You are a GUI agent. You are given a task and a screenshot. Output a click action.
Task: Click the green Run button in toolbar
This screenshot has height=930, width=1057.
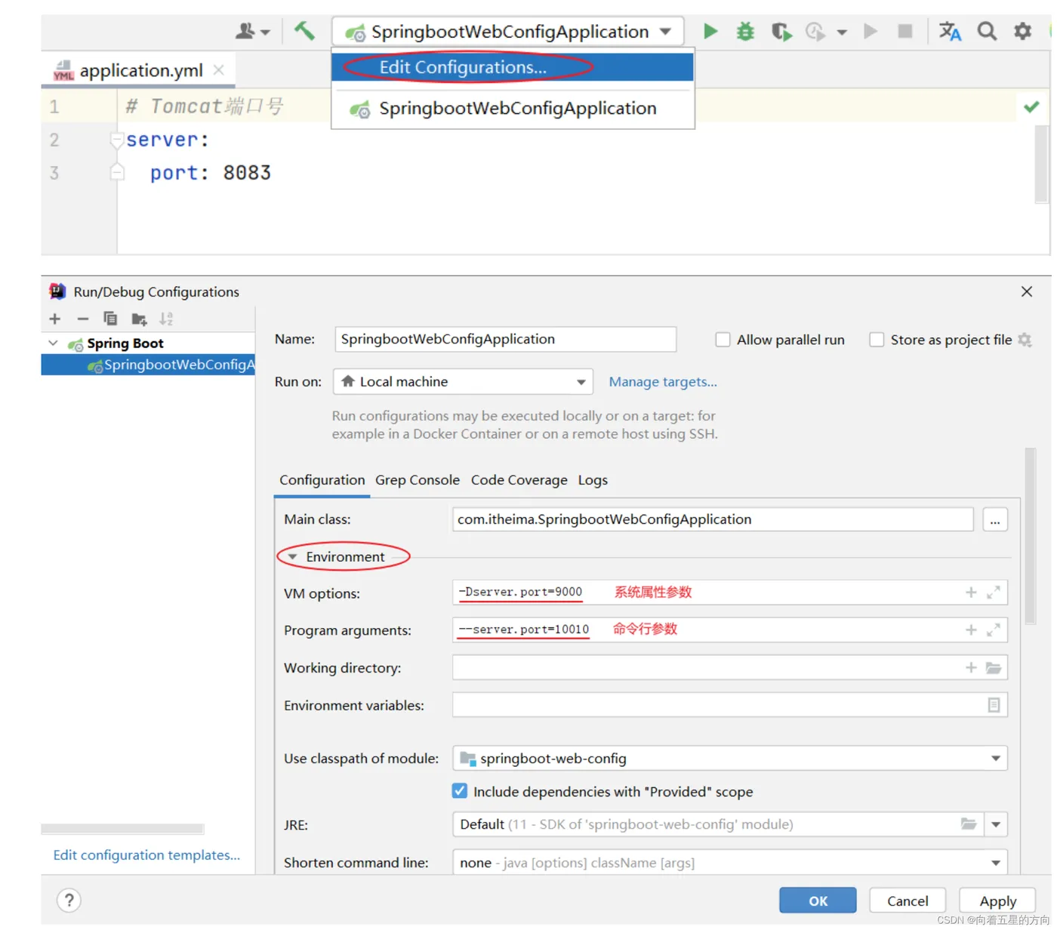coord(710,32)
